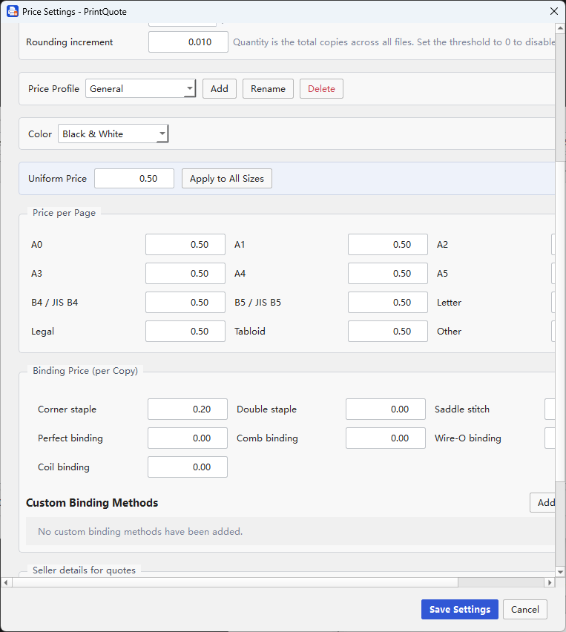Edit the Legal price per page field
566x632 pixels.
[185, 332]
